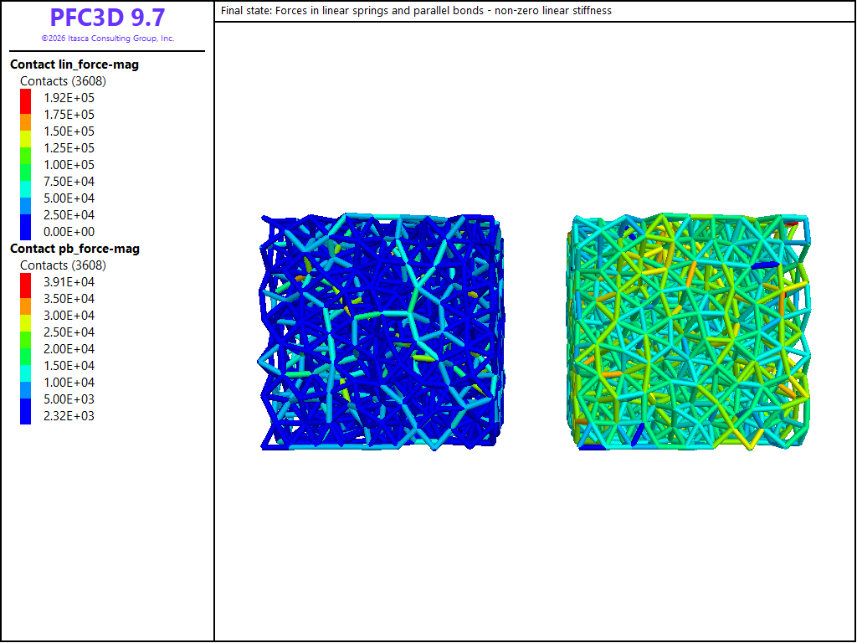Screen dimensions: 857x643
Task: Click the 1.25E+05 legend value
Action: [69, 148]
